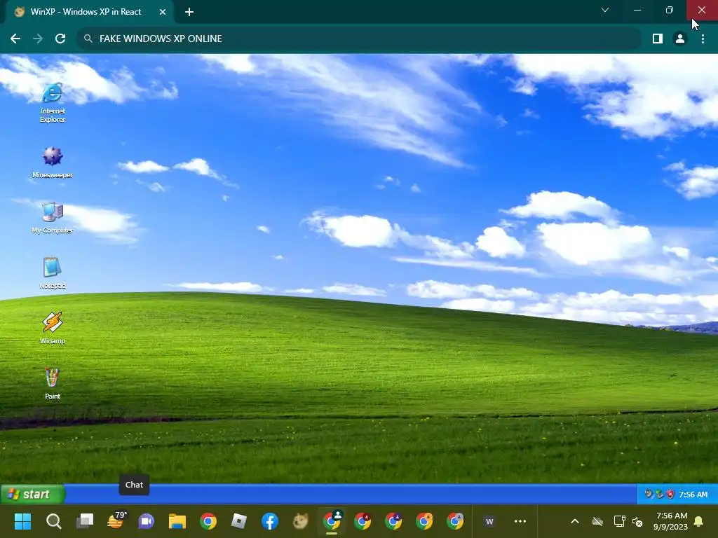718x538 pixels.
Task: Show more taskbar apps via three dots
Action: (520, 521)
